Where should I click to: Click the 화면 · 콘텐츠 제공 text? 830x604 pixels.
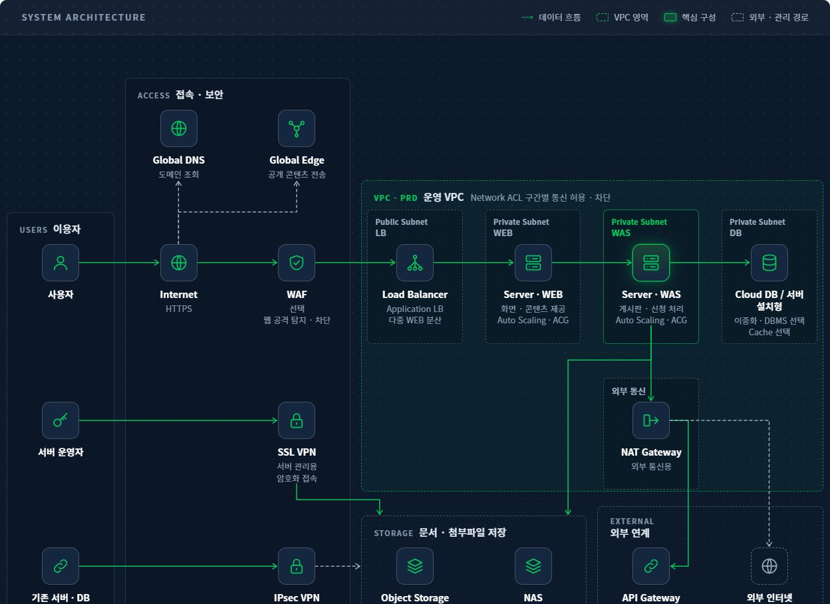[x=533, y=309]
